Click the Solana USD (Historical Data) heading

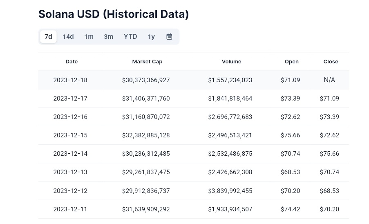click(x=114, y=14)
